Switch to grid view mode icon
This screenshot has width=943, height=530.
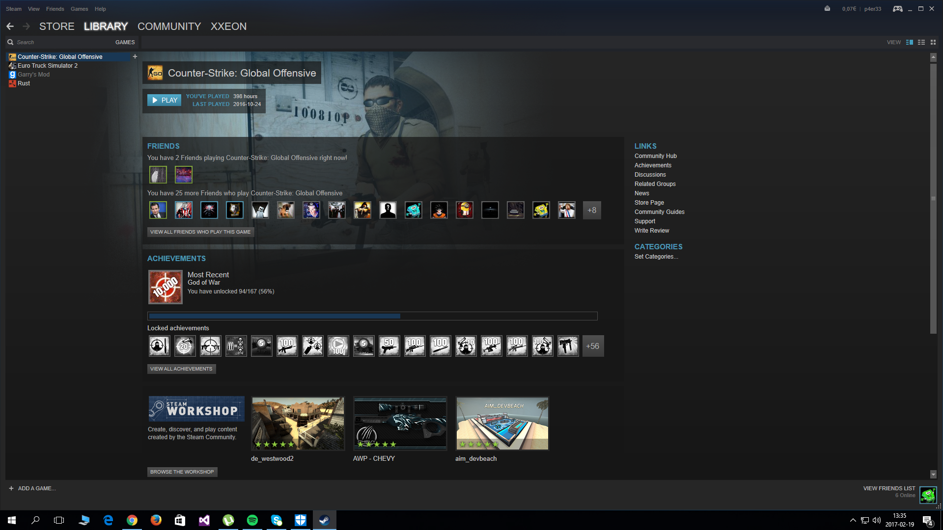click(x=933, y=42)
